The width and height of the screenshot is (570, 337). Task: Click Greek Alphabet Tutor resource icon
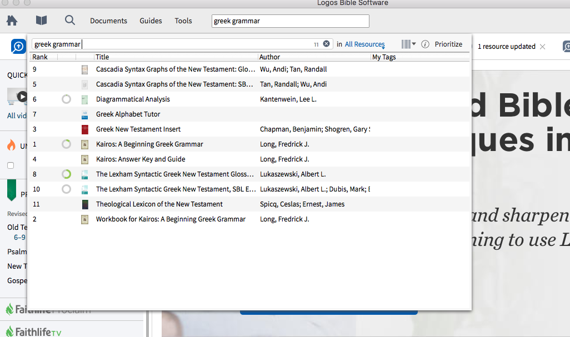[x=84, y=114]
